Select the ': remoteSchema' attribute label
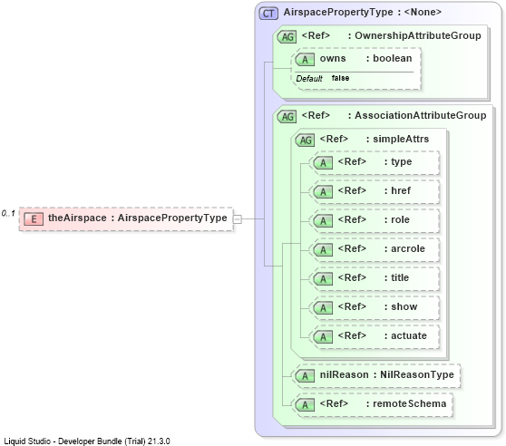This screenshot has width=506, height=446. (x=406, y=403)
